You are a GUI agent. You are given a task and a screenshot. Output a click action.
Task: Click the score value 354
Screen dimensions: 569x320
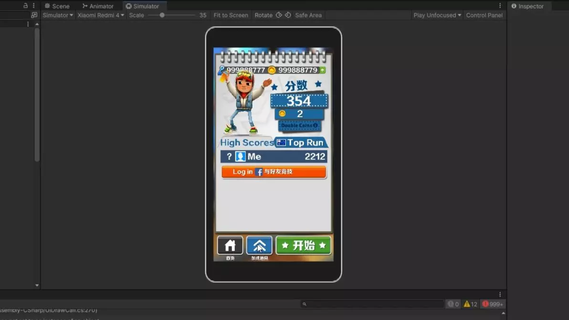[x=299, y=101]
